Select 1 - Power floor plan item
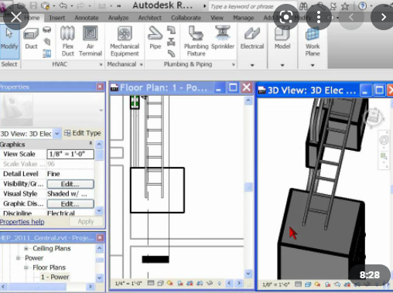The height and width of the screenshot is (293, 393). click(55, 277)
